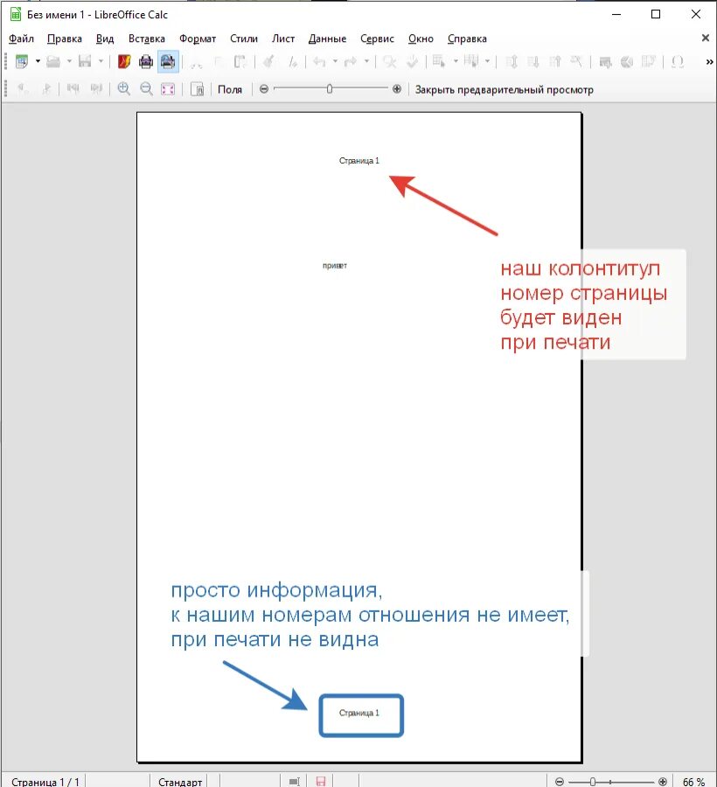Open the Лист menu
This screenshot has height=787, width=717.
(283, 38)
